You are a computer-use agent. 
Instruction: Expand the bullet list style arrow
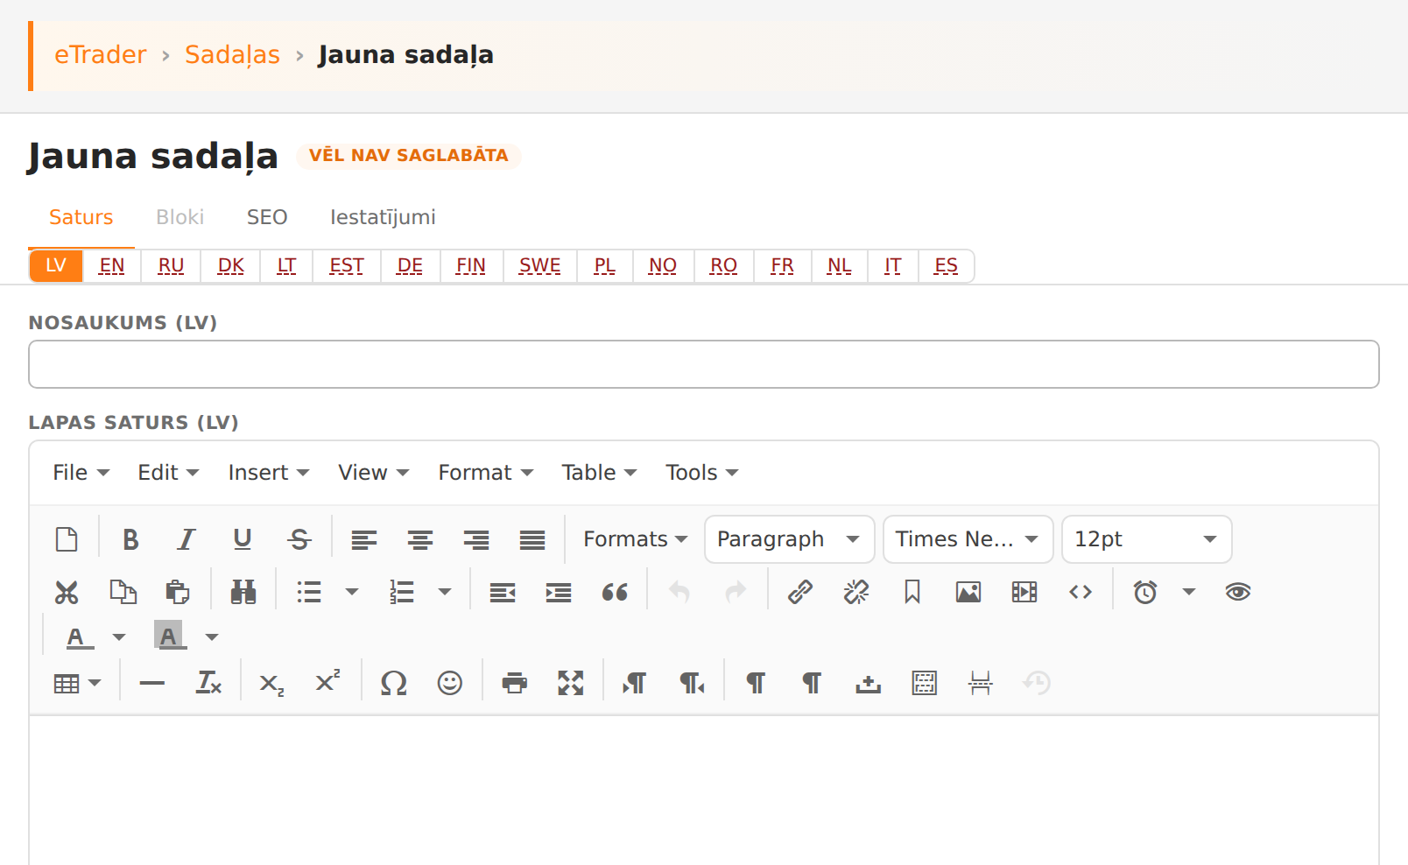[352, 593]
